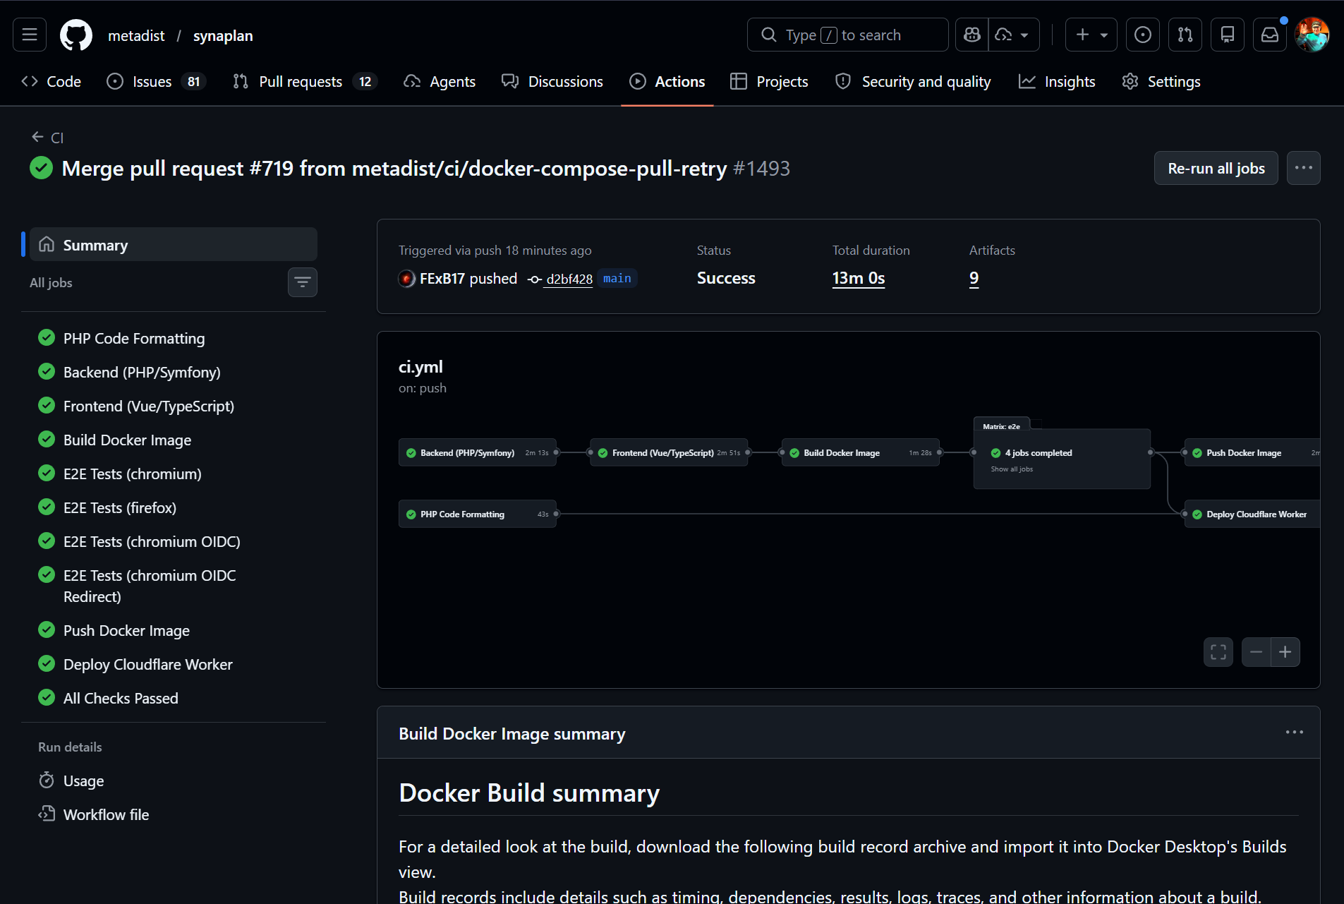Click the Re-run all jobs button

(1216, 168)
